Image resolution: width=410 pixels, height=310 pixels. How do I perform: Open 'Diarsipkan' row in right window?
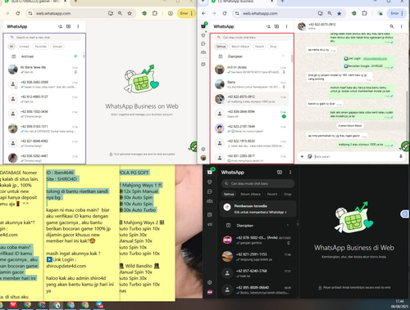(251, 56)
